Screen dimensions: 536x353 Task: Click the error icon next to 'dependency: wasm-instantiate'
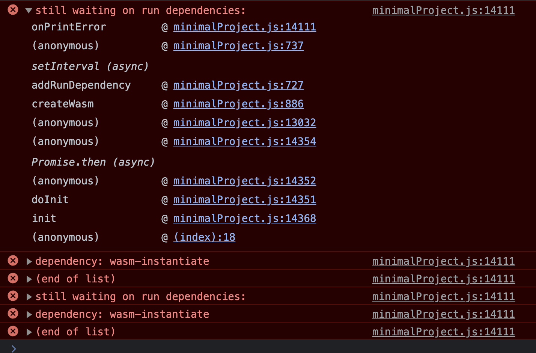pyautogui.click(x=13, y=261)
